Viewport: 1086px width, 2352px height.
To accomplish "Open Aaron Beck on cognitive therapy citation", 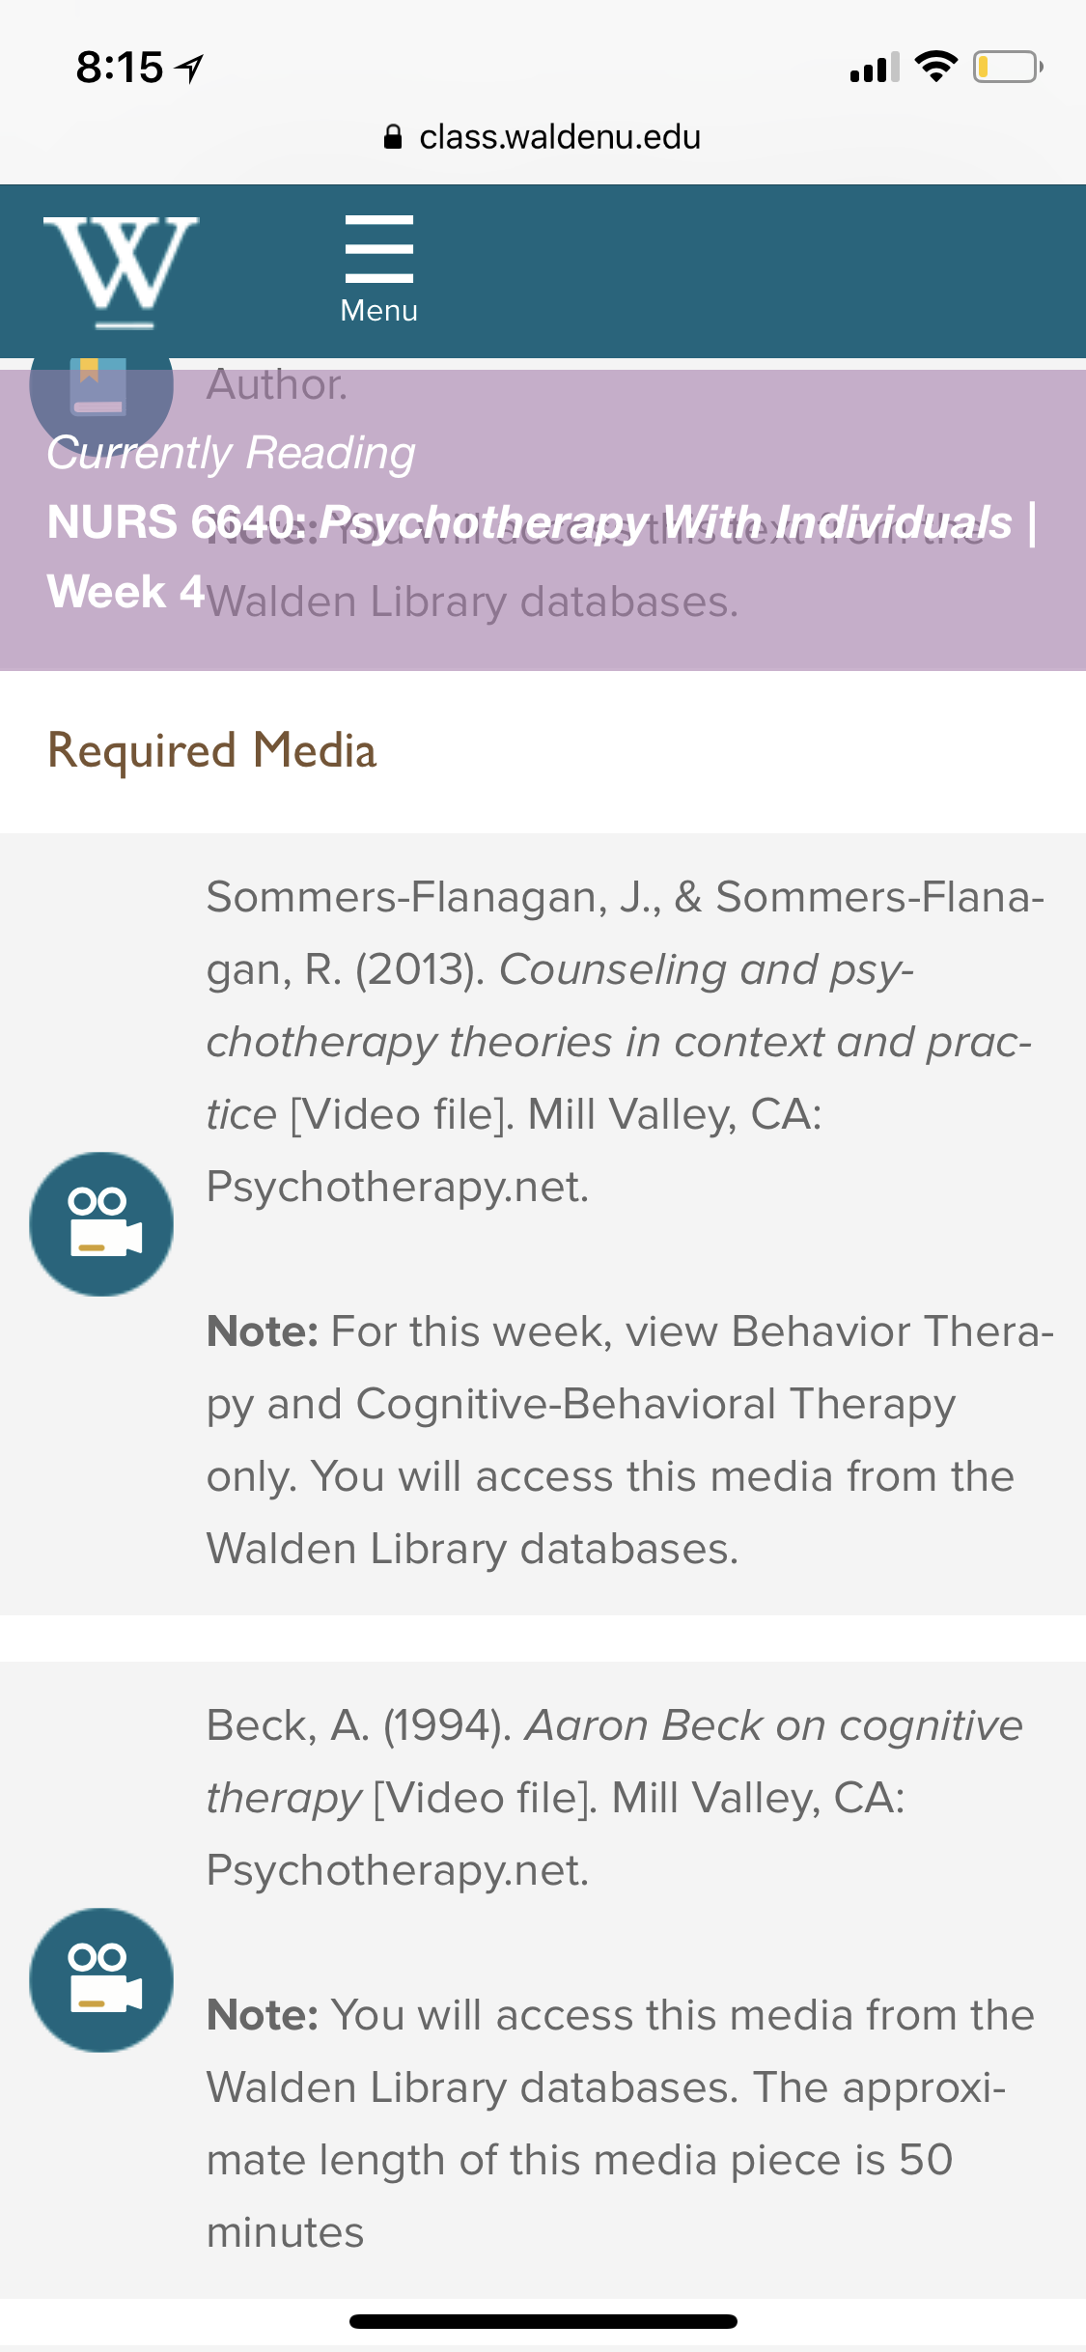I will [x=615, y=1798].
